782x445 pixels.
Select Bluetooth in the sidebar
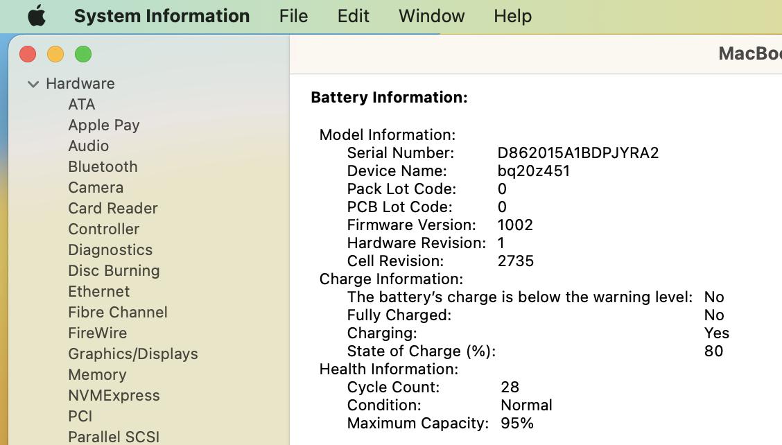(x=103, y=166)
